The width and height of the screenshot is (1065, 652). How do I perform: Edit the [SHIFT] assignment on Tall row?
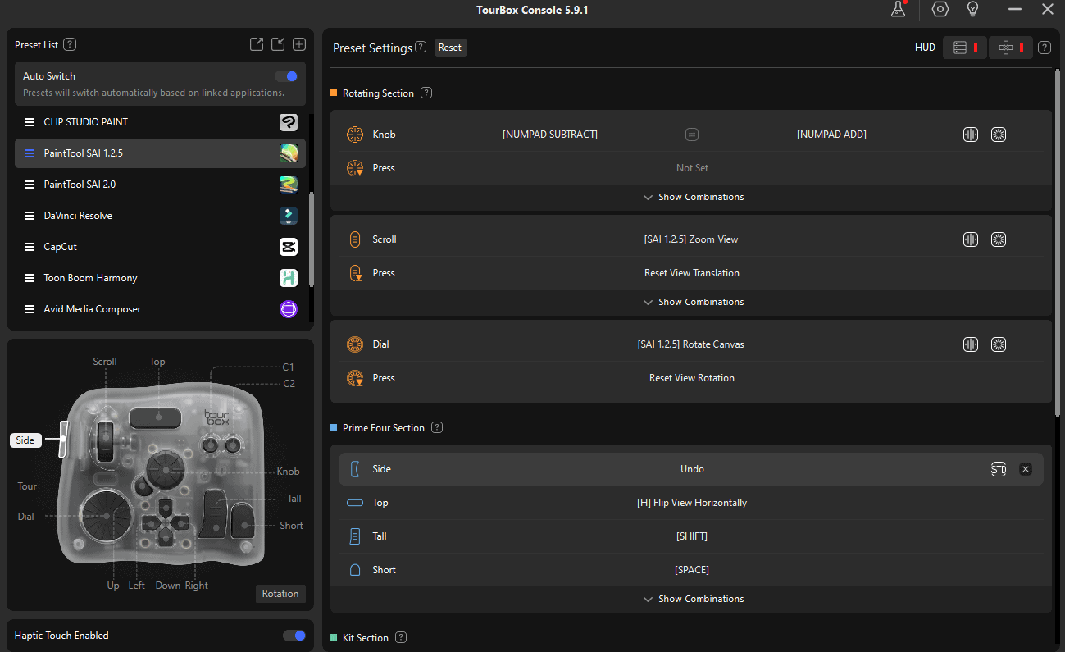(x=692, y=536)
